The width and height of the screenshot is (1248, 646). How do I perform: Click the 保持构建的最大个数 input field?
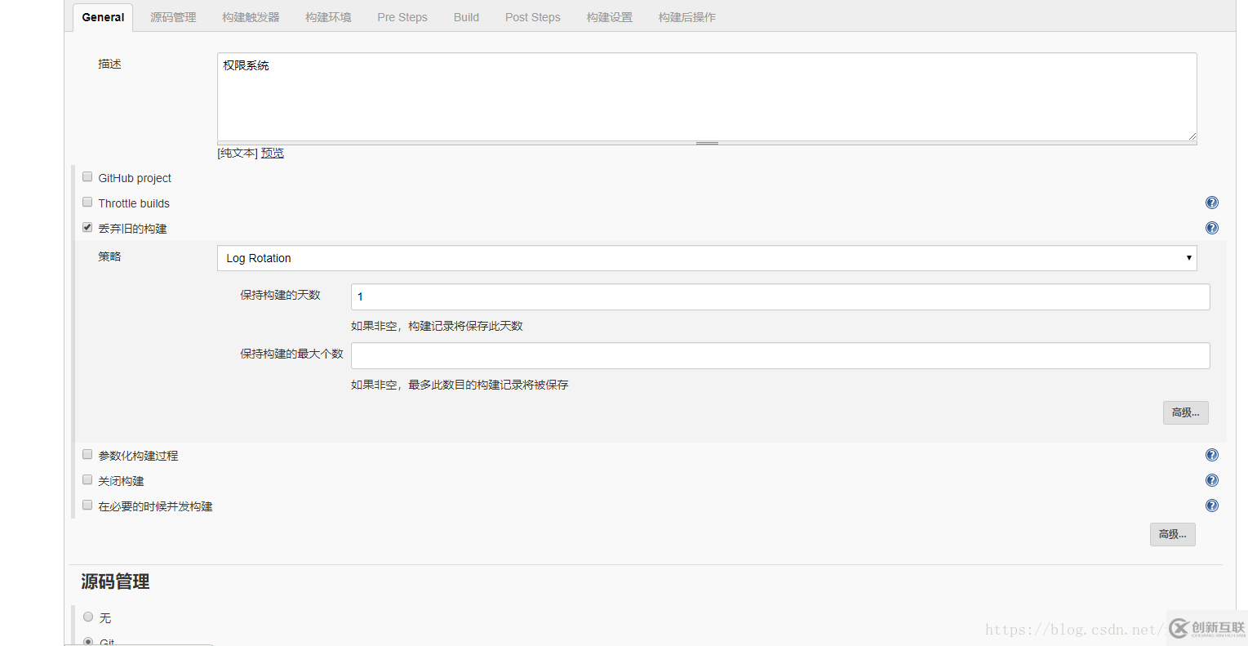coord(779,355)
